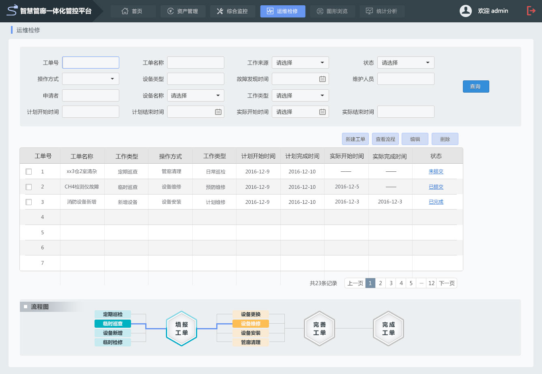
Task: Open calendar picker for 实际开始时间
Action: pos(322,112)
